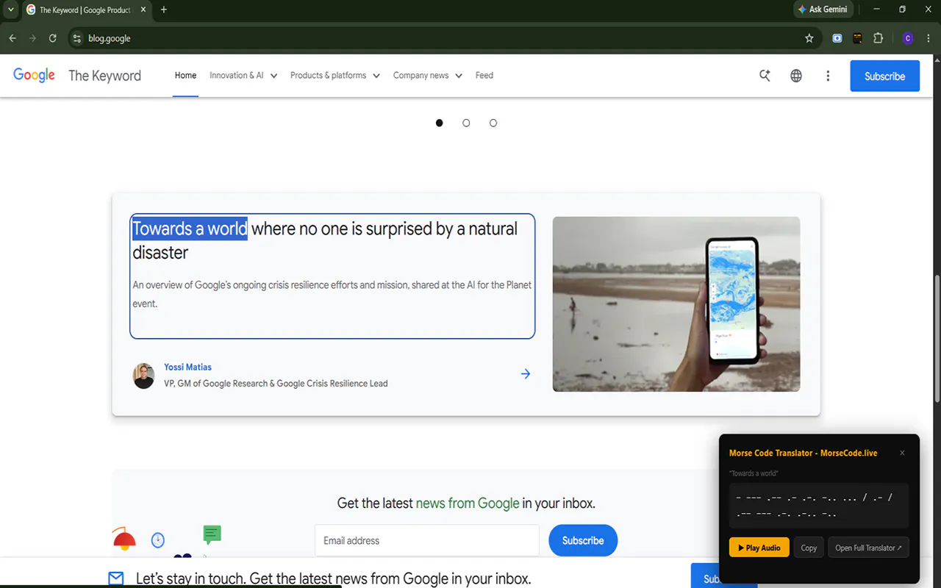Open the natural disaster article headline
The height and width of the screenshot is (588, 941).
[325, 240]
